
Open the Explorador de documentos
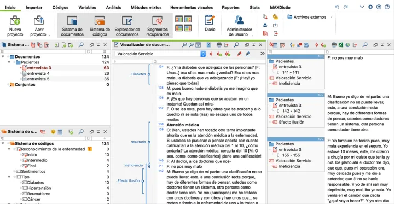pos(128,26)
